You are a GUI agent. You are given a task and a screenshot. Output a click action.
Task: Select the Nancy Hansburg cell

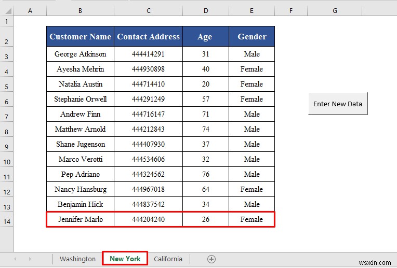[x=80, y=189]
